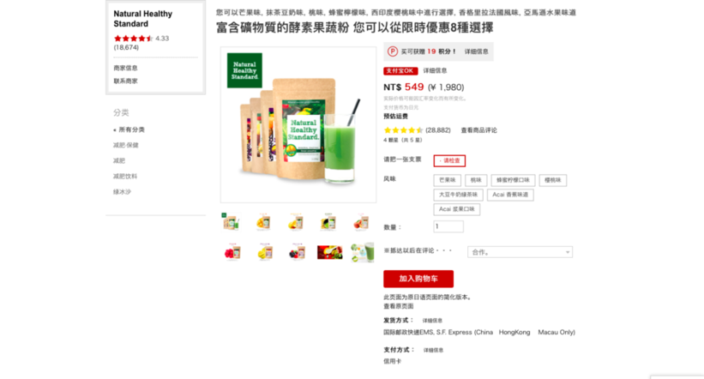Viewport: 704px width, 379px height.
Task: Click the quantity input field
Action: 448,226
